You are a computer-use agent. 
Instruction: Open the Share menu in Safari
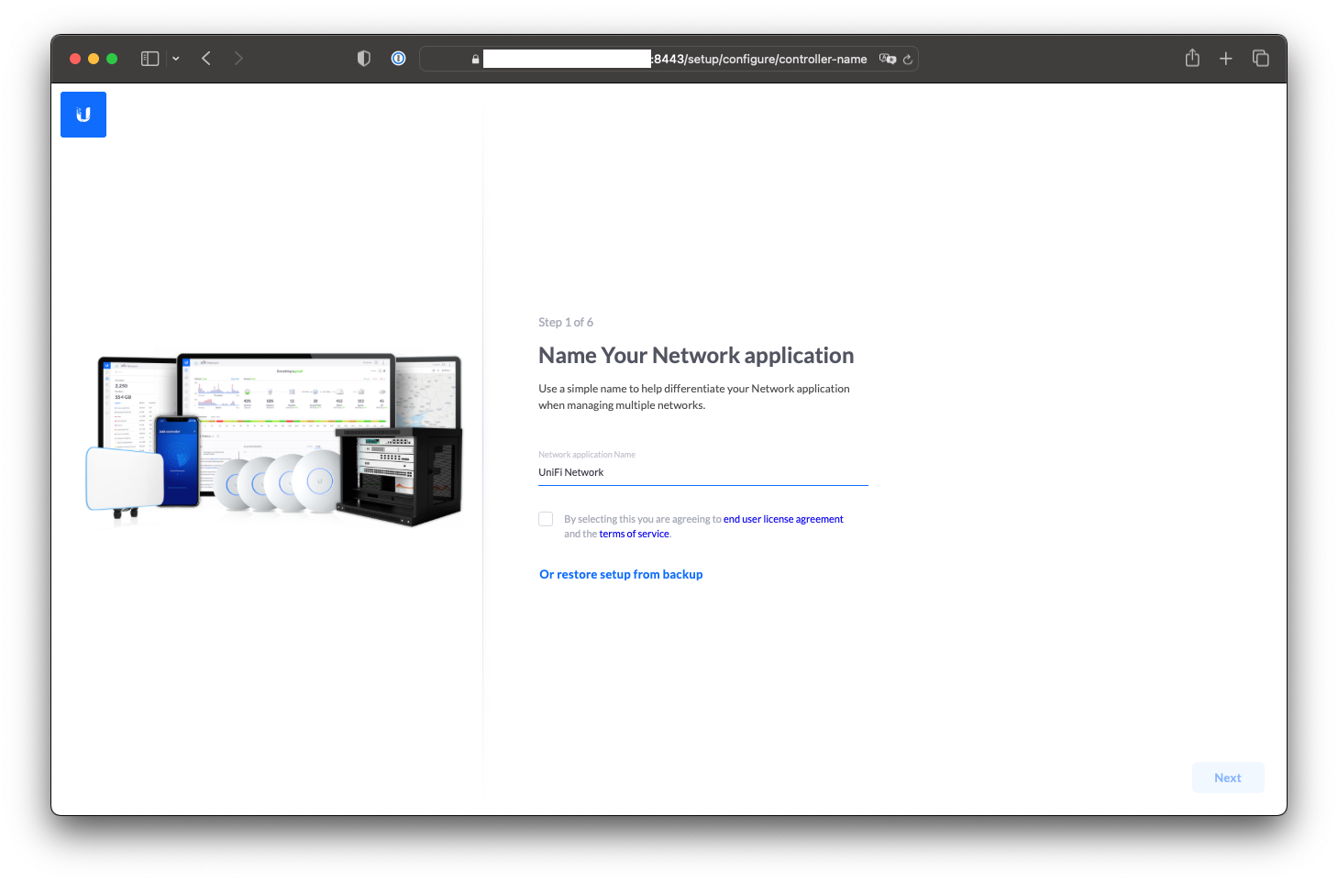tap(1192, 58)
